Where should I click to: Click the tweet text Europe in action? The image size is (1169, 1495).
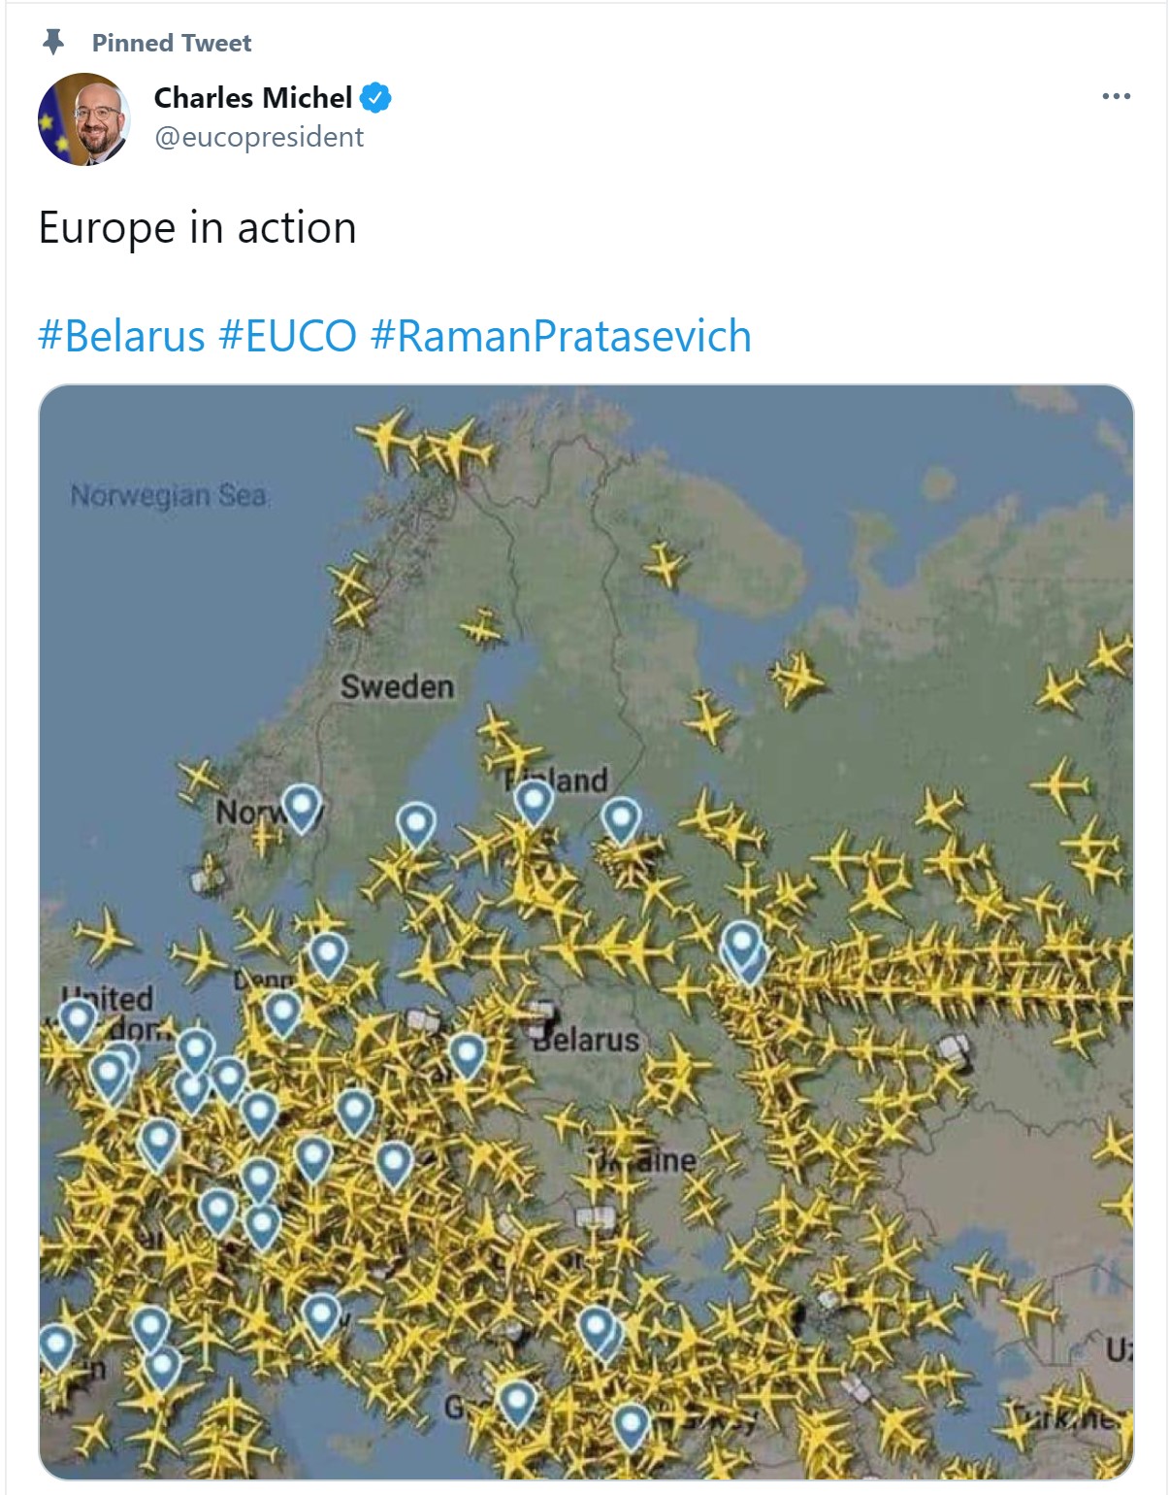(x=198, y=228)
